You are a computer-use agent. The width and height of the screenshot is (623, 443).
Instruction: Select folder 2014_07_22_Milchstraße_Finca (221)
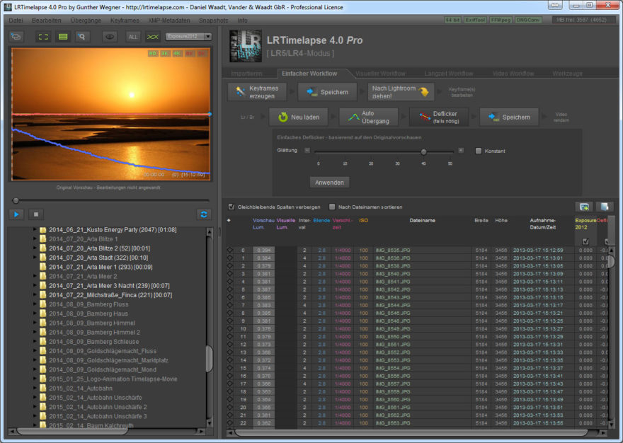pyautogui.click(x=110, y=295)
